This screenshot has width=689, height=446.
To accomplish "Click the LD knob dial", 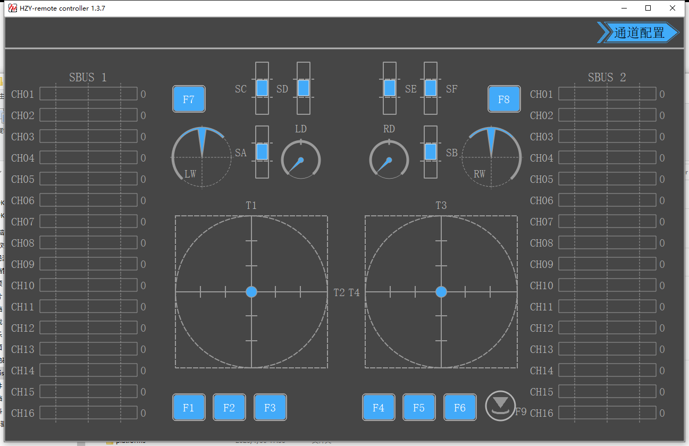I will pyautogui.click(x=301, y=159).
